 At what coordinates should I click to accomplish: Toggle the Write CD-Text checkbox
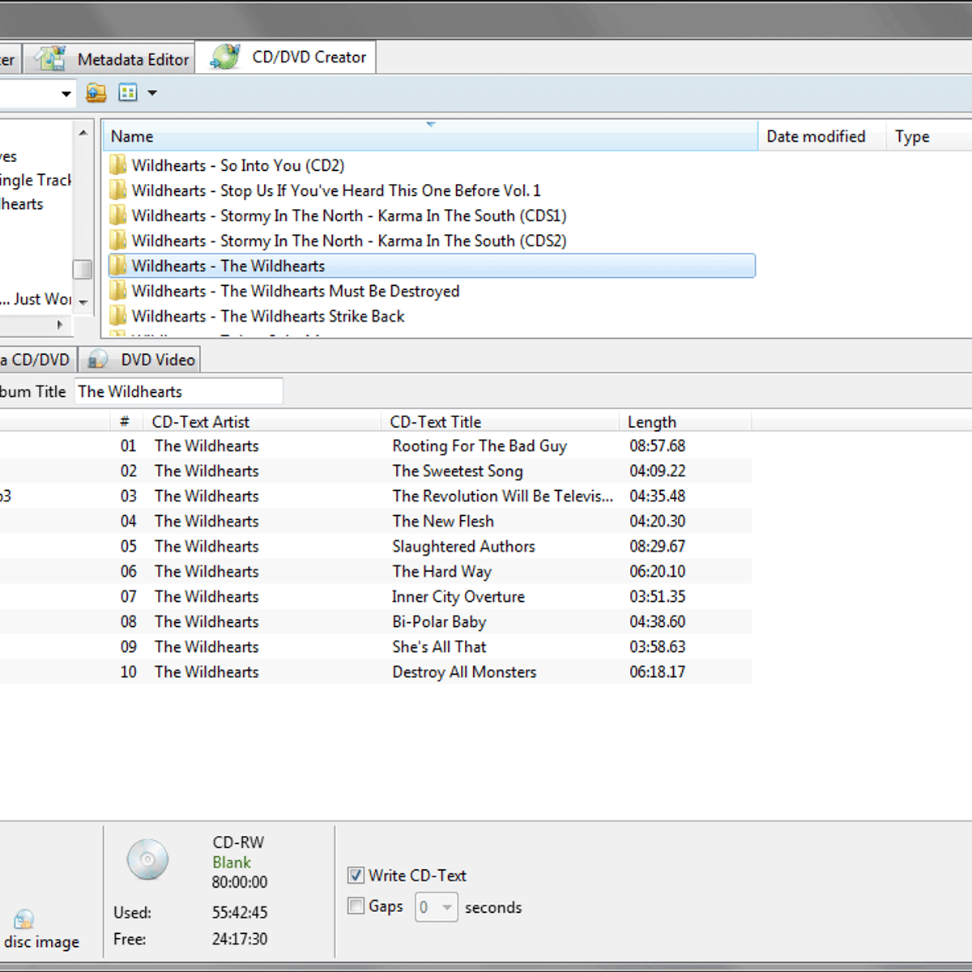[356, 875]
